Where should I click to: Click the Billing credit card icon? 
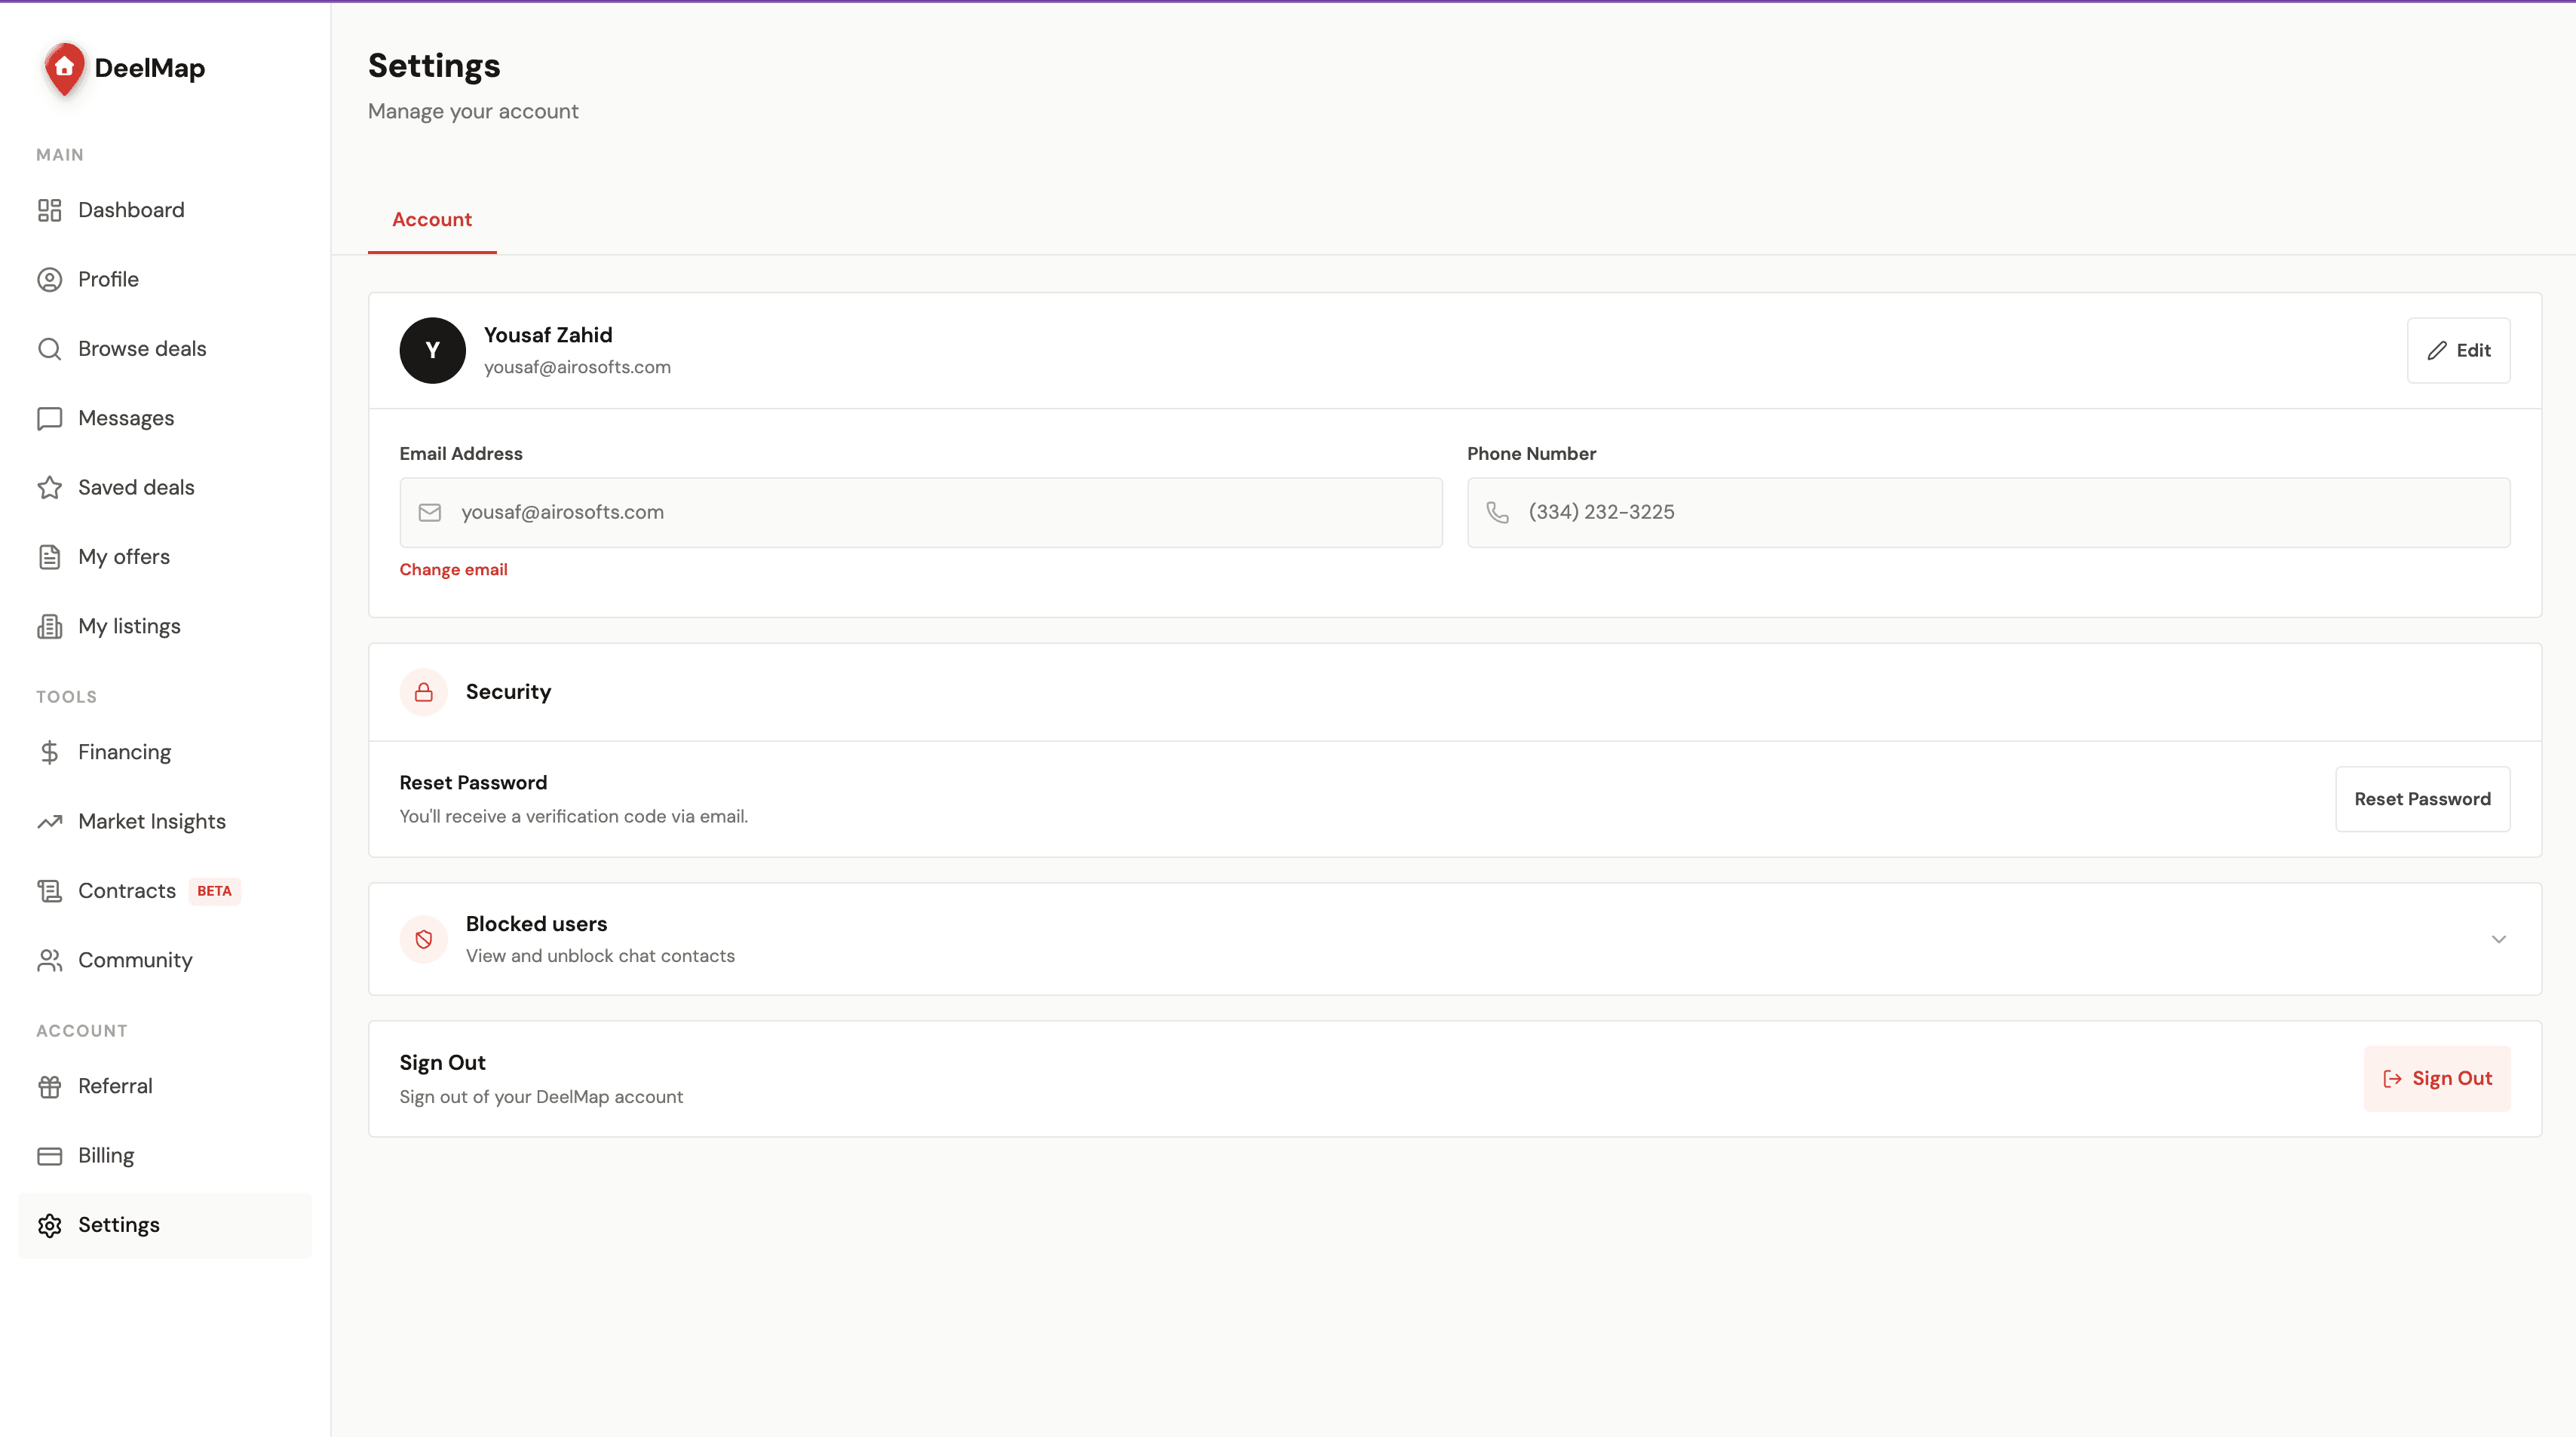click(x=50, y=1156)
